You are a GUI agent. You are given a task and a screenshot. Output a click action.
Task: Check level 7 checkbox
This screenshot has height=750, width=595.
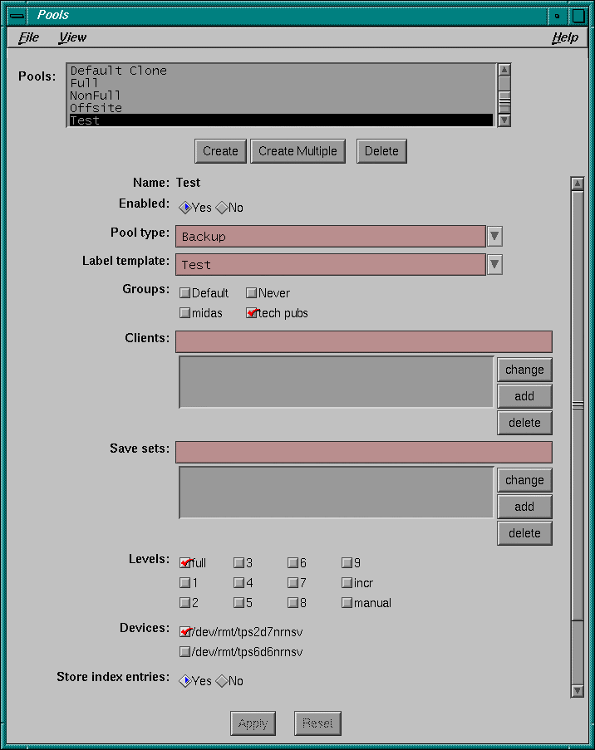(x=293, y=582)
